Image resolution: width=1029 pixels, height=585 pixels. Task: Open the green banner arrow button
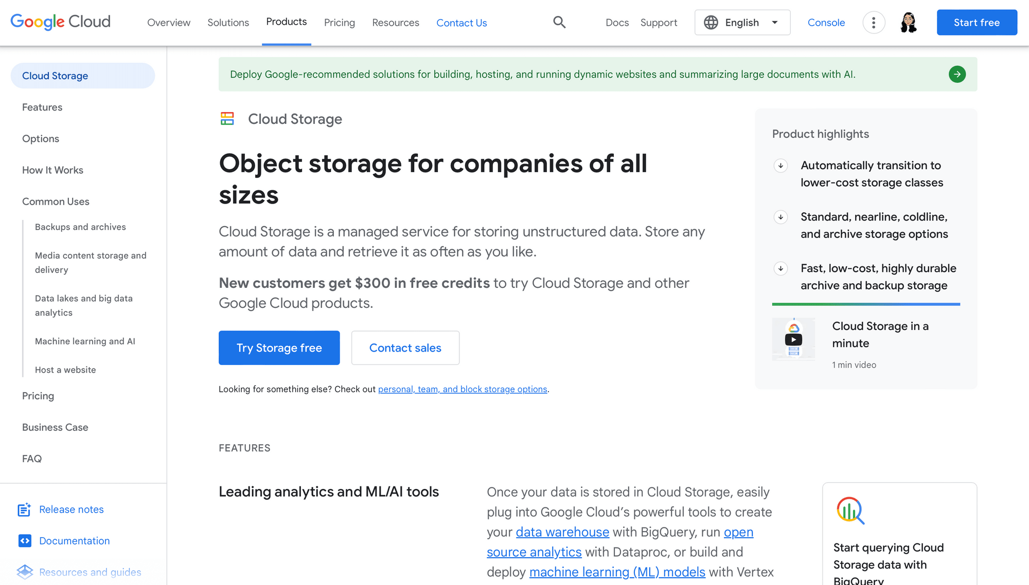pos(957,74)
